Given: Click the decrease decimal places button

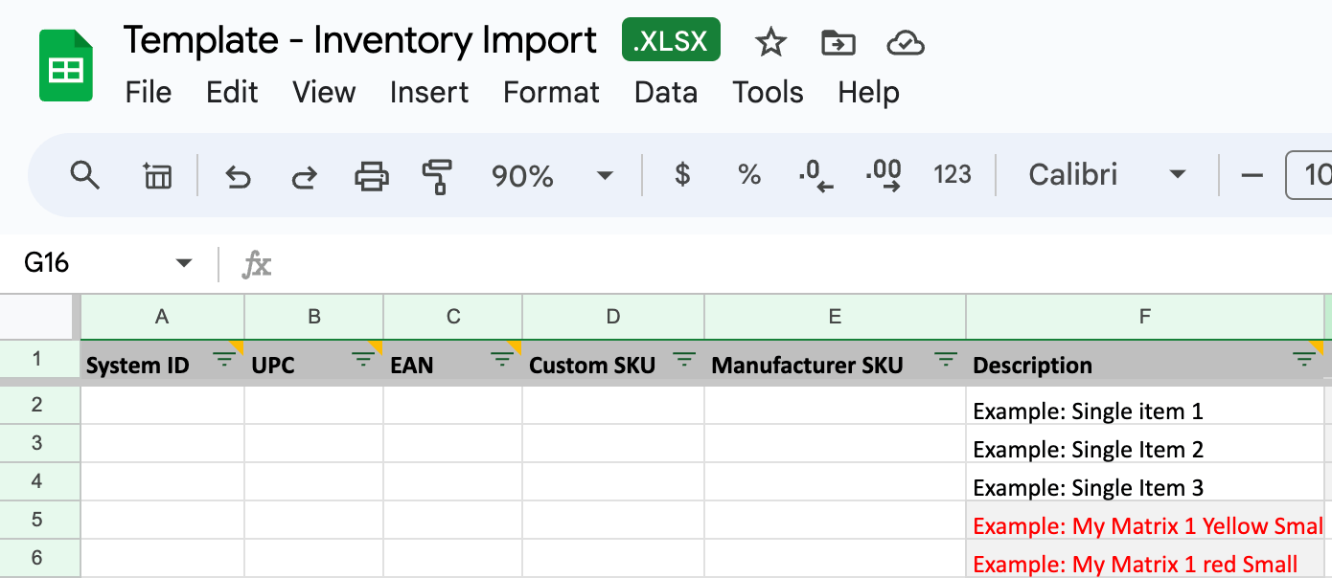Looking at the screenshot, I should 815,175.
